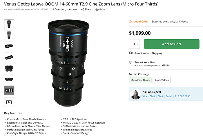203x136 pixels.
Task: Open the product video thumbnail
Action: 9,102
